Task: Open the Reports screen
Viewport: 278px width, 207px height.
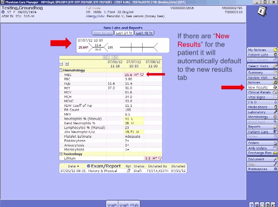Action: coord(262,127)
